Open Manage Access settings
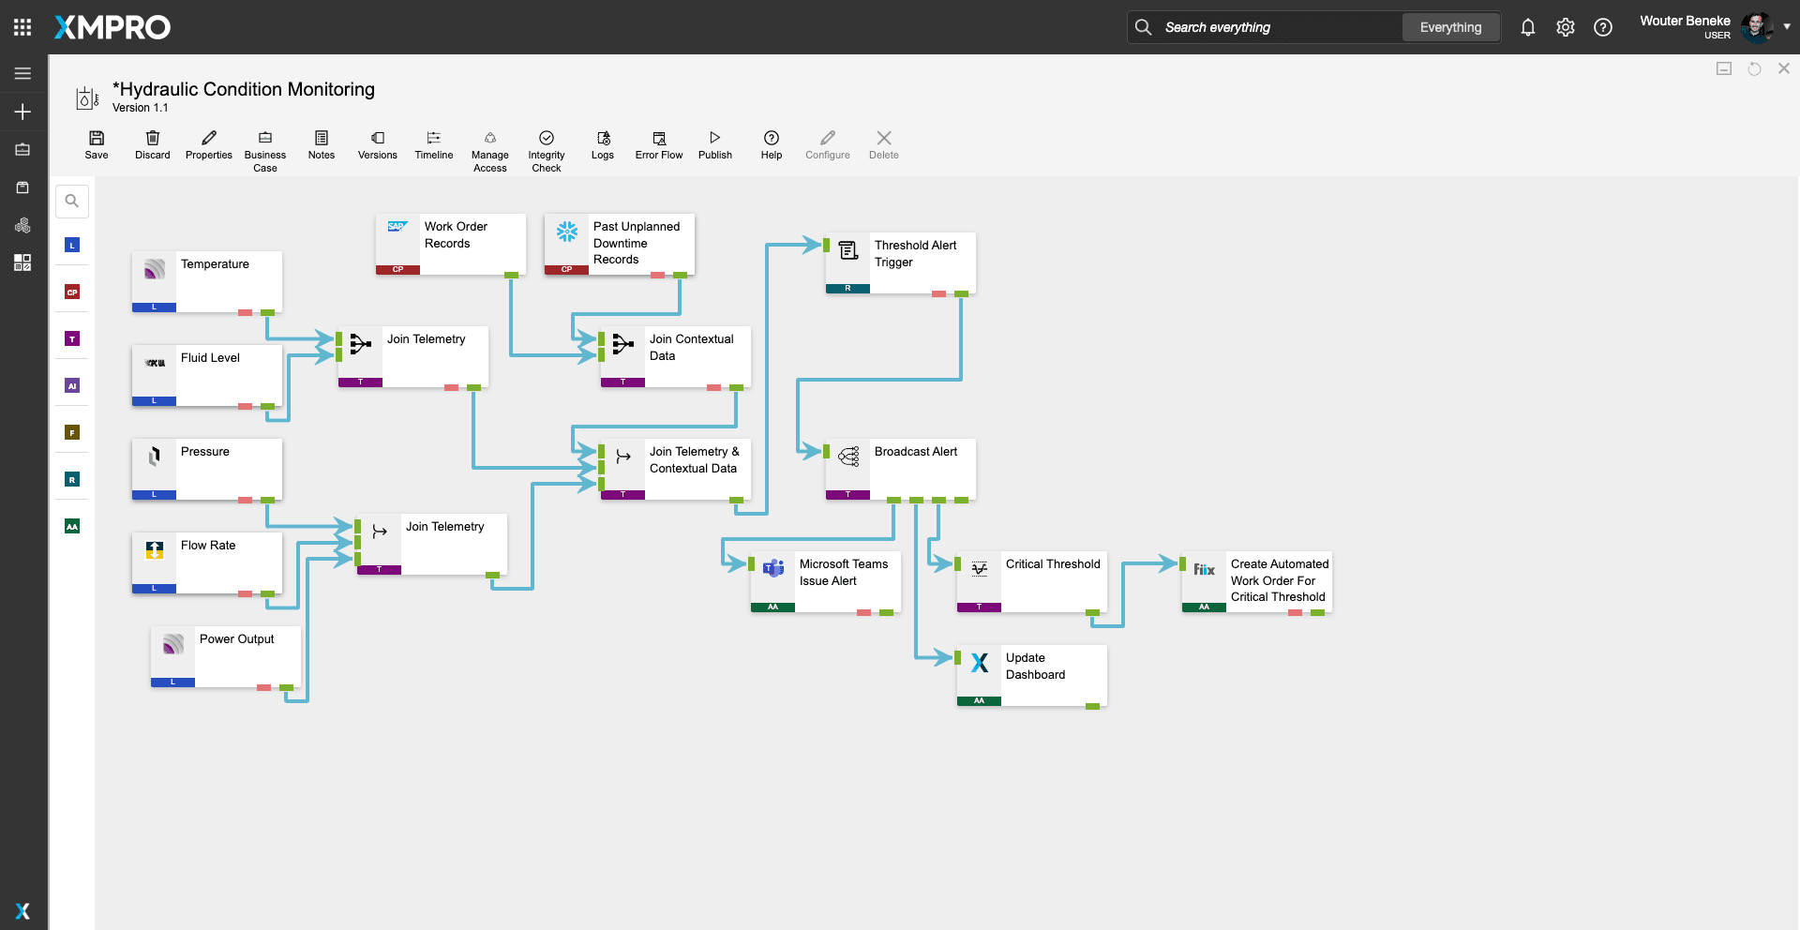Screen dimensions: 1800x930 tap(490, 150)
